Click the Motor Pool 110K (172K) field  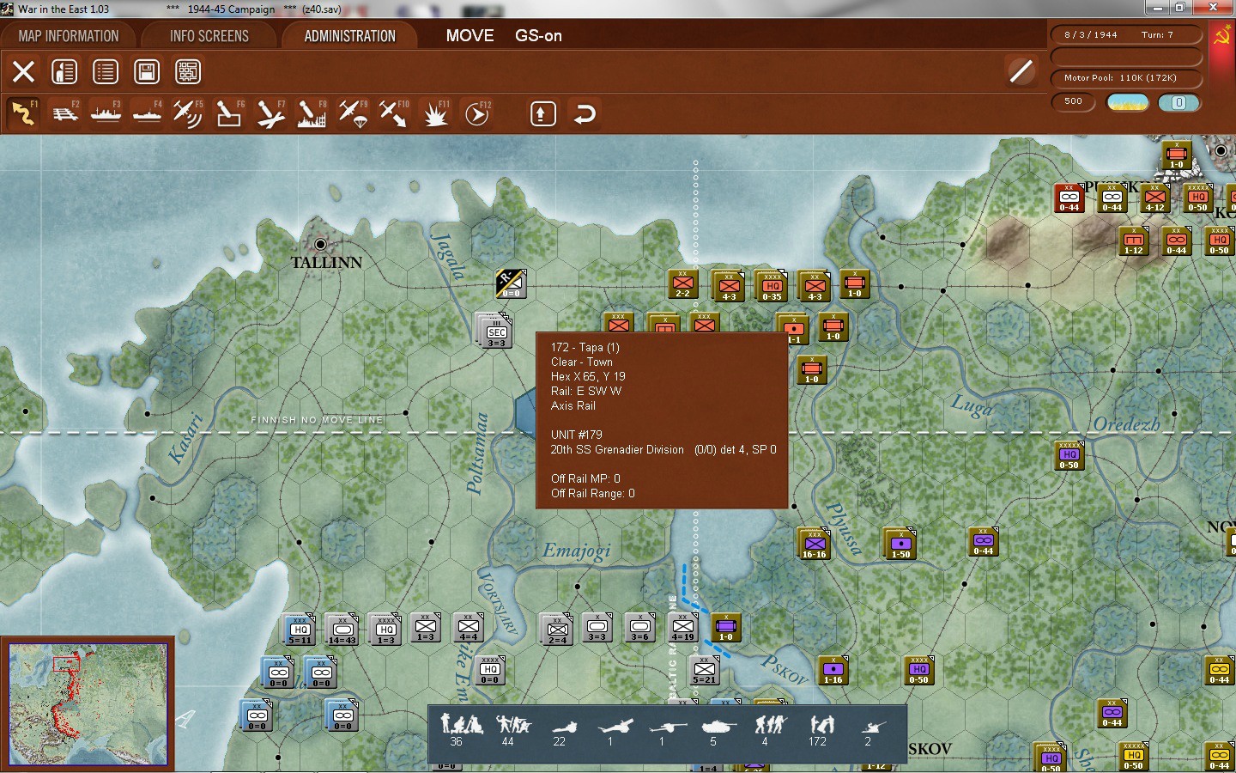pyautogui.click(x=1126, y=78)
